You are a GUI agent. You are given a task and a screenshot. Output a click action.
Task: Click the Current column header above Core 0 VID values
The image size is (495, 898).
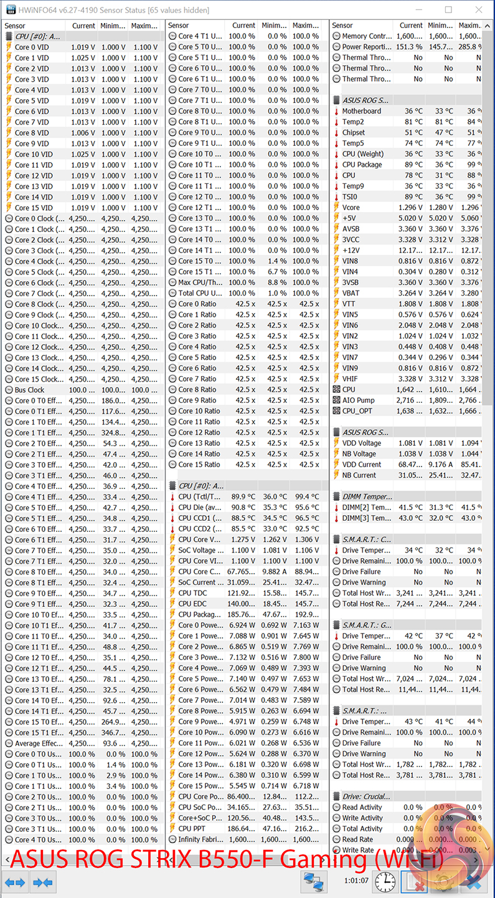pos(83,26)
